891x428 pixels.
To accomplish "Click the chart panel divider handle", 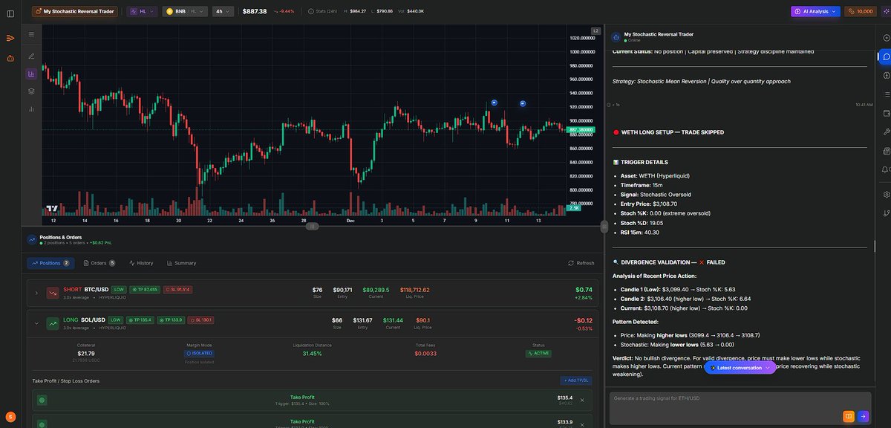I will (x=313, y=226).
